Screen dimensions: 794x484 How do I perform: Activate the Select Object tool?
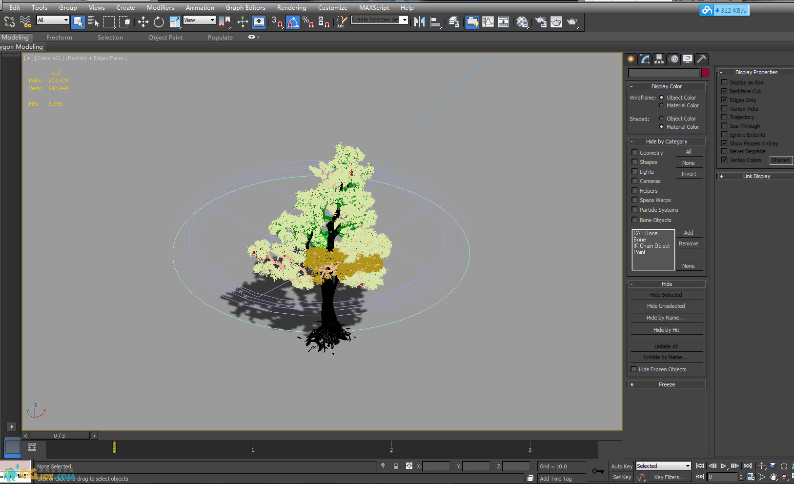[x=78, y=21]
